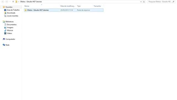Image resolution: width=177 pixels, height=100 pixels.
Task: Click the Área de Trabalho desktop icon
Action: tap(5, 10)
